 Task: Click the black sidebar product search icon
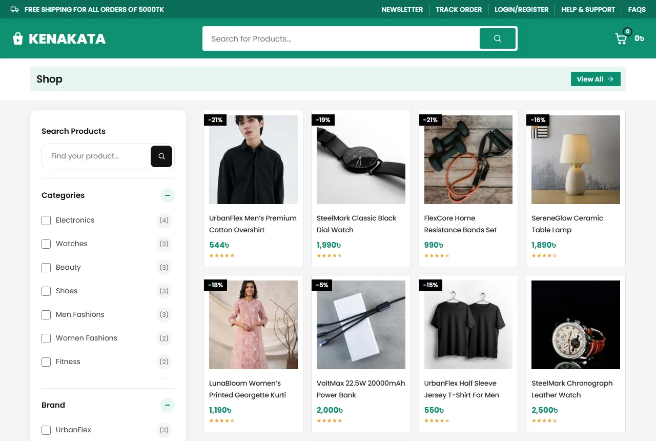pos(161,156)
